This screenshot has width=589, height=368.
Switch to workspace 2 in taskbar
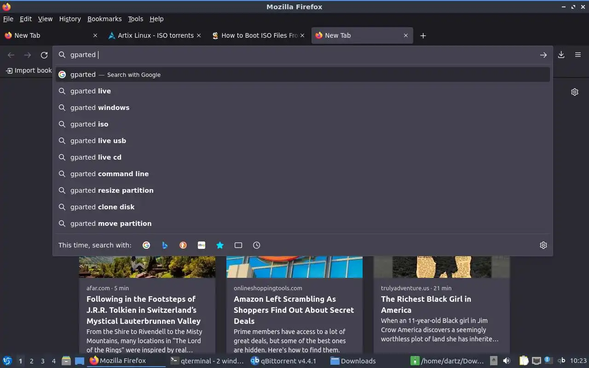(x=32, y=361)
